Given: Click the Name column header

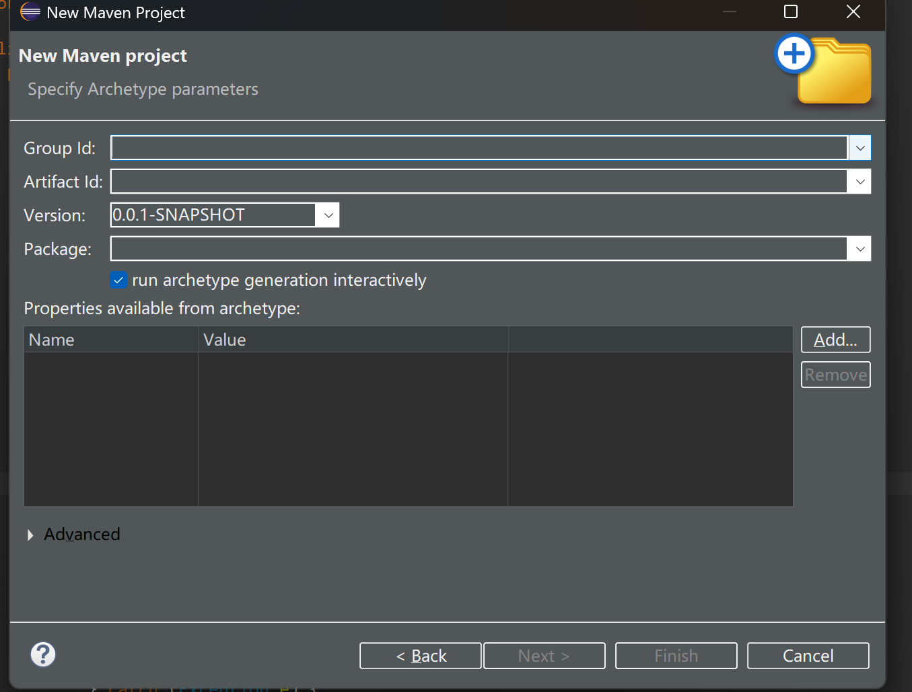Looking at the screenshot, I should coord(111,340).
